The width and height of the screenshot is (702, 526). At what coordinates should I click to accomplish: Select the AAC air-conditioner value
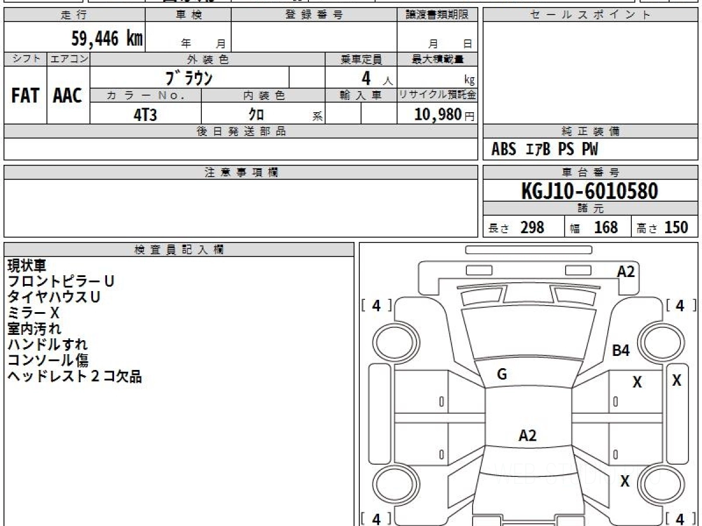pyautogui.click(x=68, y=96)
